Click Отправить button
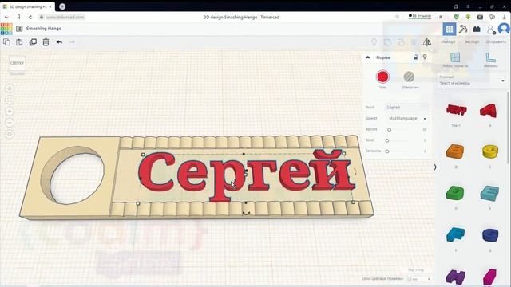The height and width of the screenshot is (287, 511). point(496,41)
